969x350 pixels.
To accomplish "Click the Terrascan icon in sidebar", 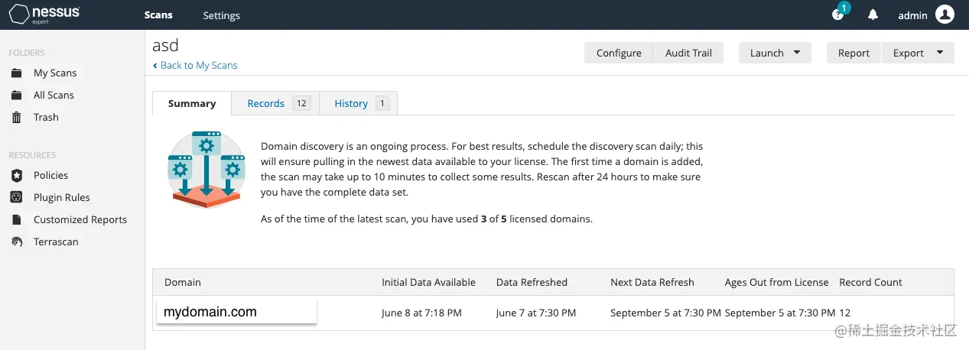I will pyautogui.click(x=16, y=242).
